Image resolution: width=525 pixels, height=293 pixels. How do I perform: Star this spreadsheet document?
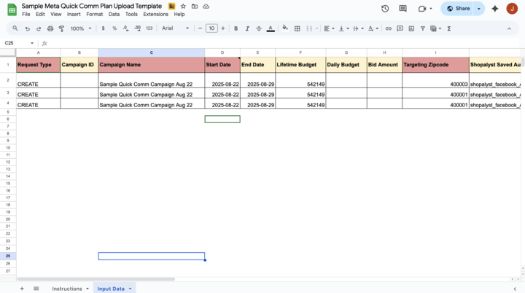point(183,7)
